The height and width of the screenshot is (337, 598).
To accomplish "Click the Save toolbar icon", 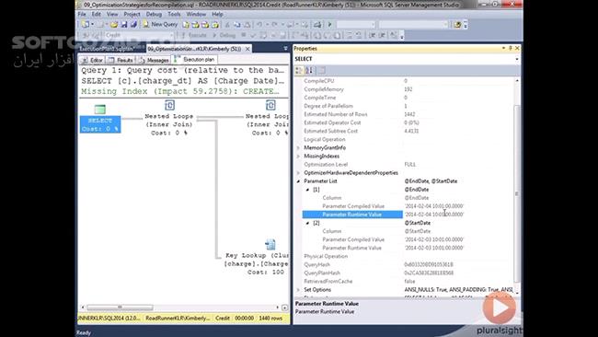I will tap(124, 25).
